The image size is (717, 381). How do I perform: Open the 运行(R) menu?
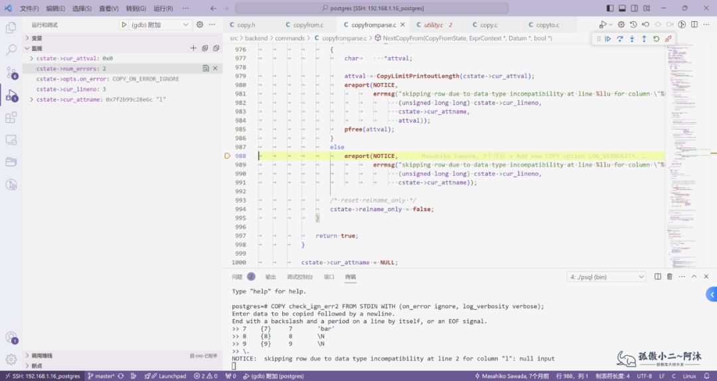point(163,9)
